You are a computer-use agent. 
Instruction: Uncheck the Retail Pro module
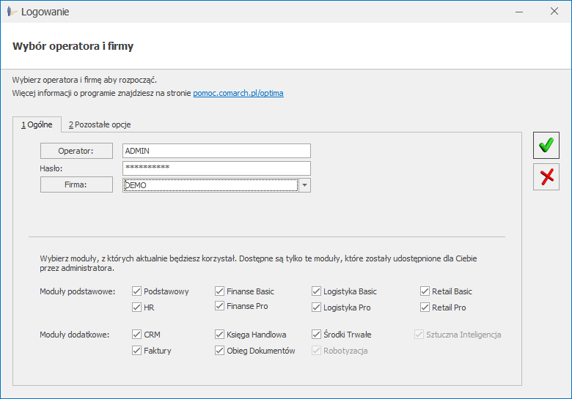(x=425, y=307)
